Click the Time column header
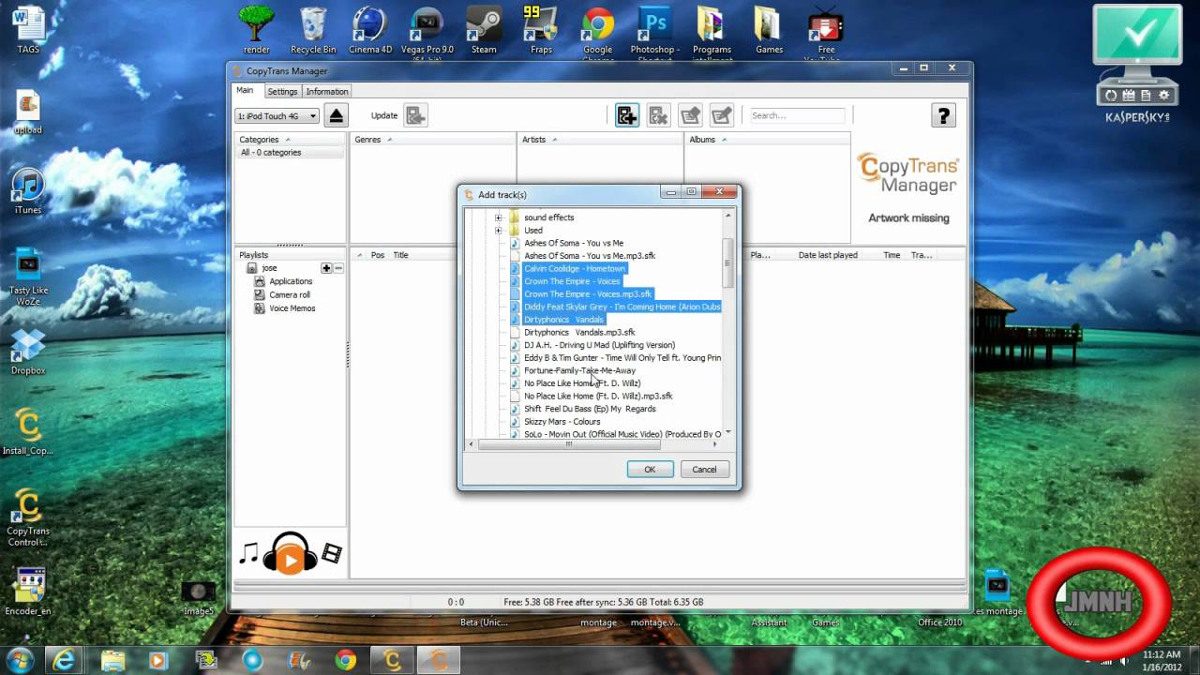This screenshot has height=675, width=1200. click(892, 255)
